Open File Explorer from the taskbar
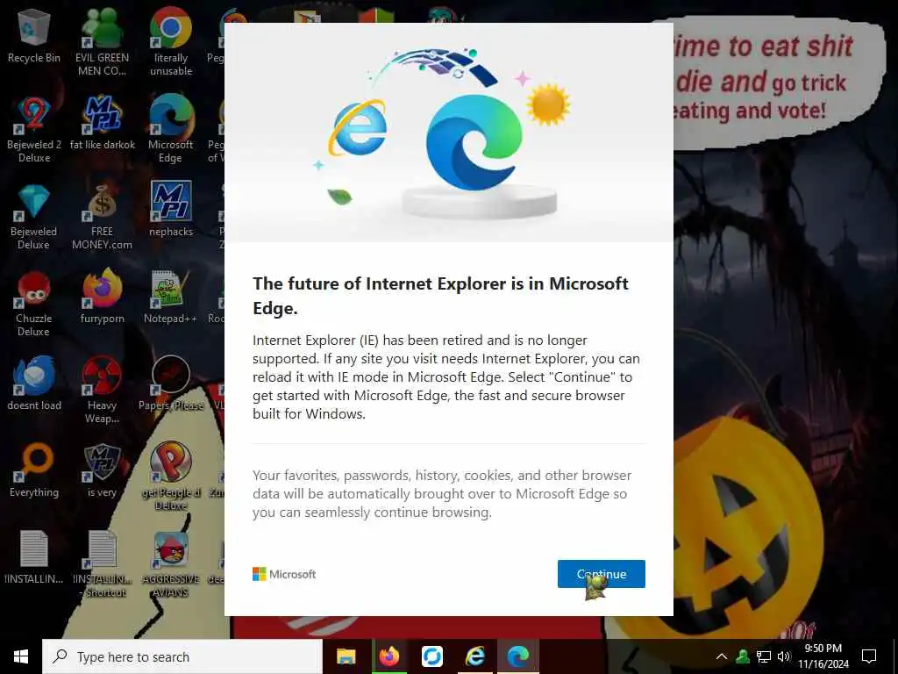 [x=346, y=656]
